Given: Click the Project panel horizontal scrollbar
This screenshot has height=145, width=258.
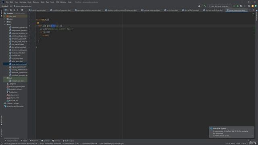Looking at the screenshot, I should [x=12, y=138].
